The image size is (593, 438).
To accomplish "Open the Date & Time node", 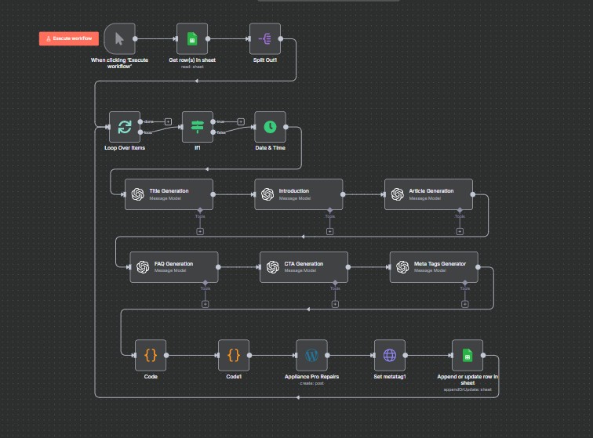I will coord(270,126).
